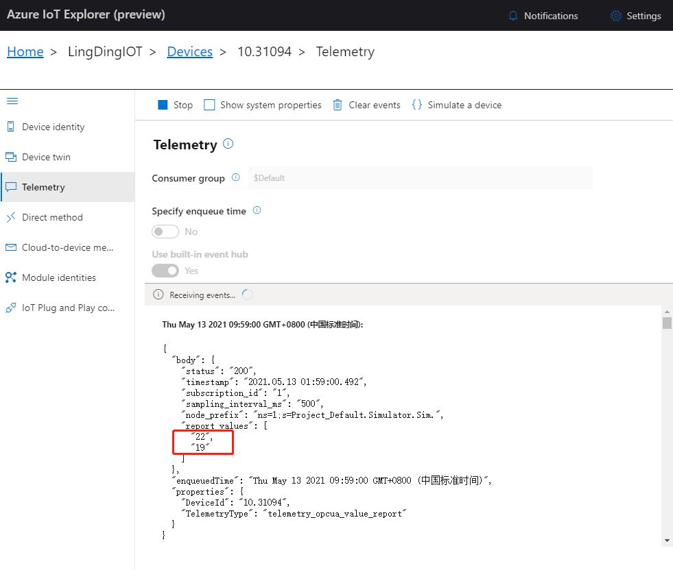This screenshot has height=570, width=673.
Task: Click the Clear events trash icon
Action: 338,105
